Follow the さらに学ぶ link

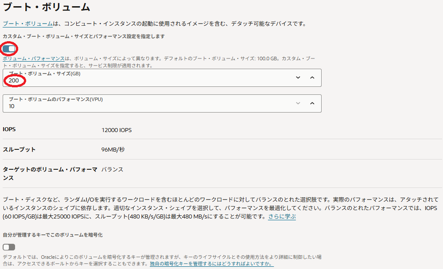point(282,217)
